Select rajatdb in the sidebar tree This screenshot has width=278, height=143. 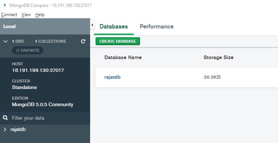point(18,130)
